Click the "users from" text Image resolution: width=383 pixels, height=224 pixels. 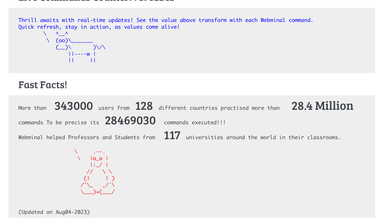coord(114,108)
